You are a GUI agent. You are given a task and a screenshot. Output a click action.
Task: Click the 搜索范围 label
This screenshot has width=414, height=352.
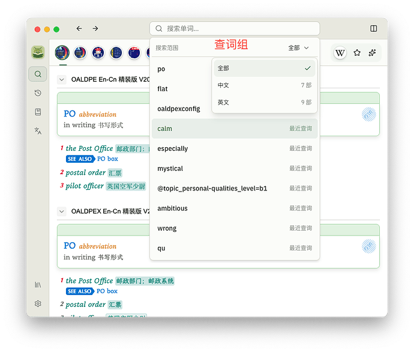coord(167,48)
